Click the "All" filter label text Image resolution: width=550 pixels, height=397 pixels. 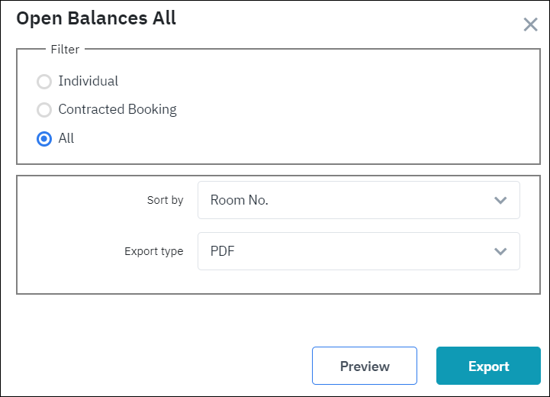pos(66,138)
